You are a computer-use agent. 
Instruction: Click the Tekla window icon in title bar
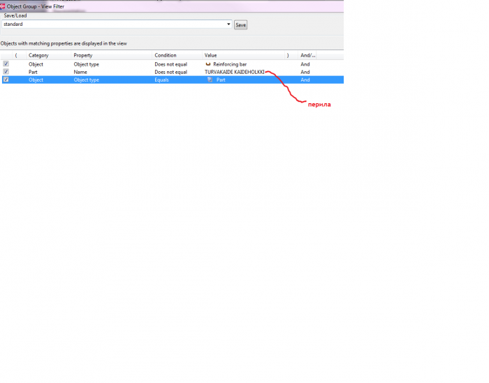coord(2,6)
